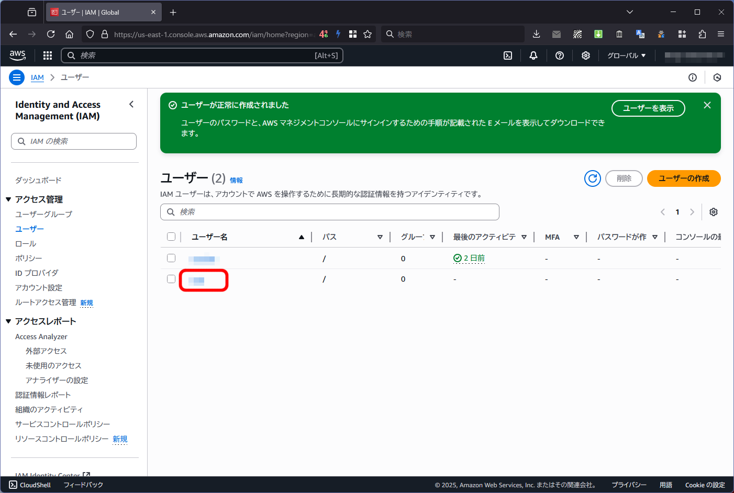Open Firefox application menu

(721, 34)
